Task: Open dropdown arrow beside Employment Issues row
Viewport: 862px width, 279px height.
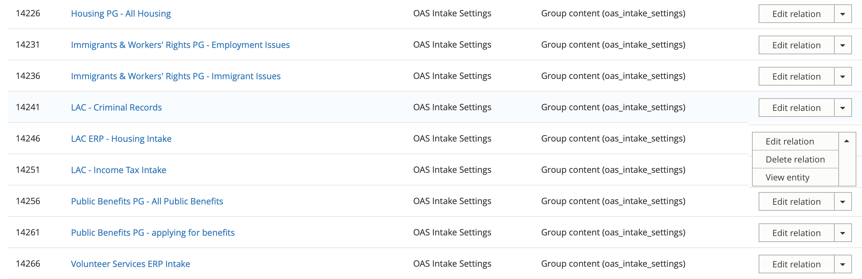Action: [x=843, y=45]
